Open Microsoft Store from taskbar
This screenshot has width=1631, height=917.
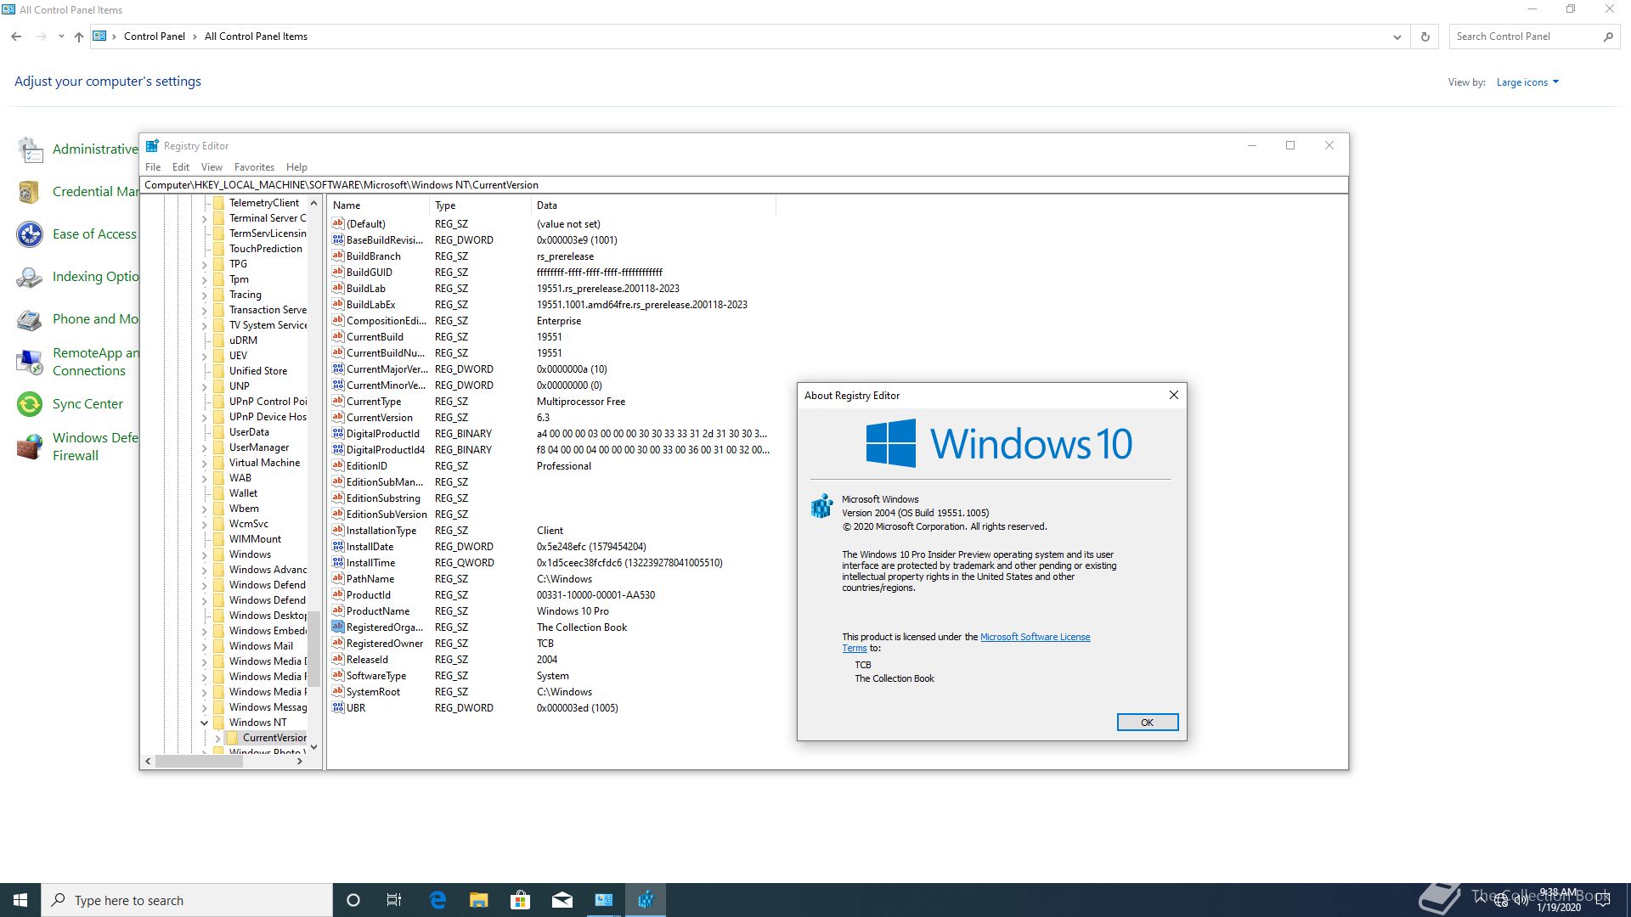click(521, 900)
